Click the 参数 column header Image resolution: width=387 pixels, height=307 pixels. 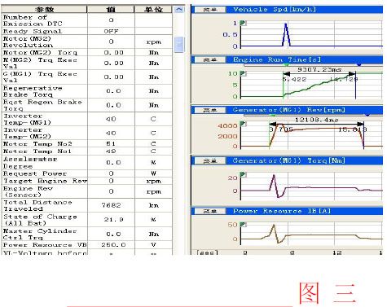(x=44, y=10)
